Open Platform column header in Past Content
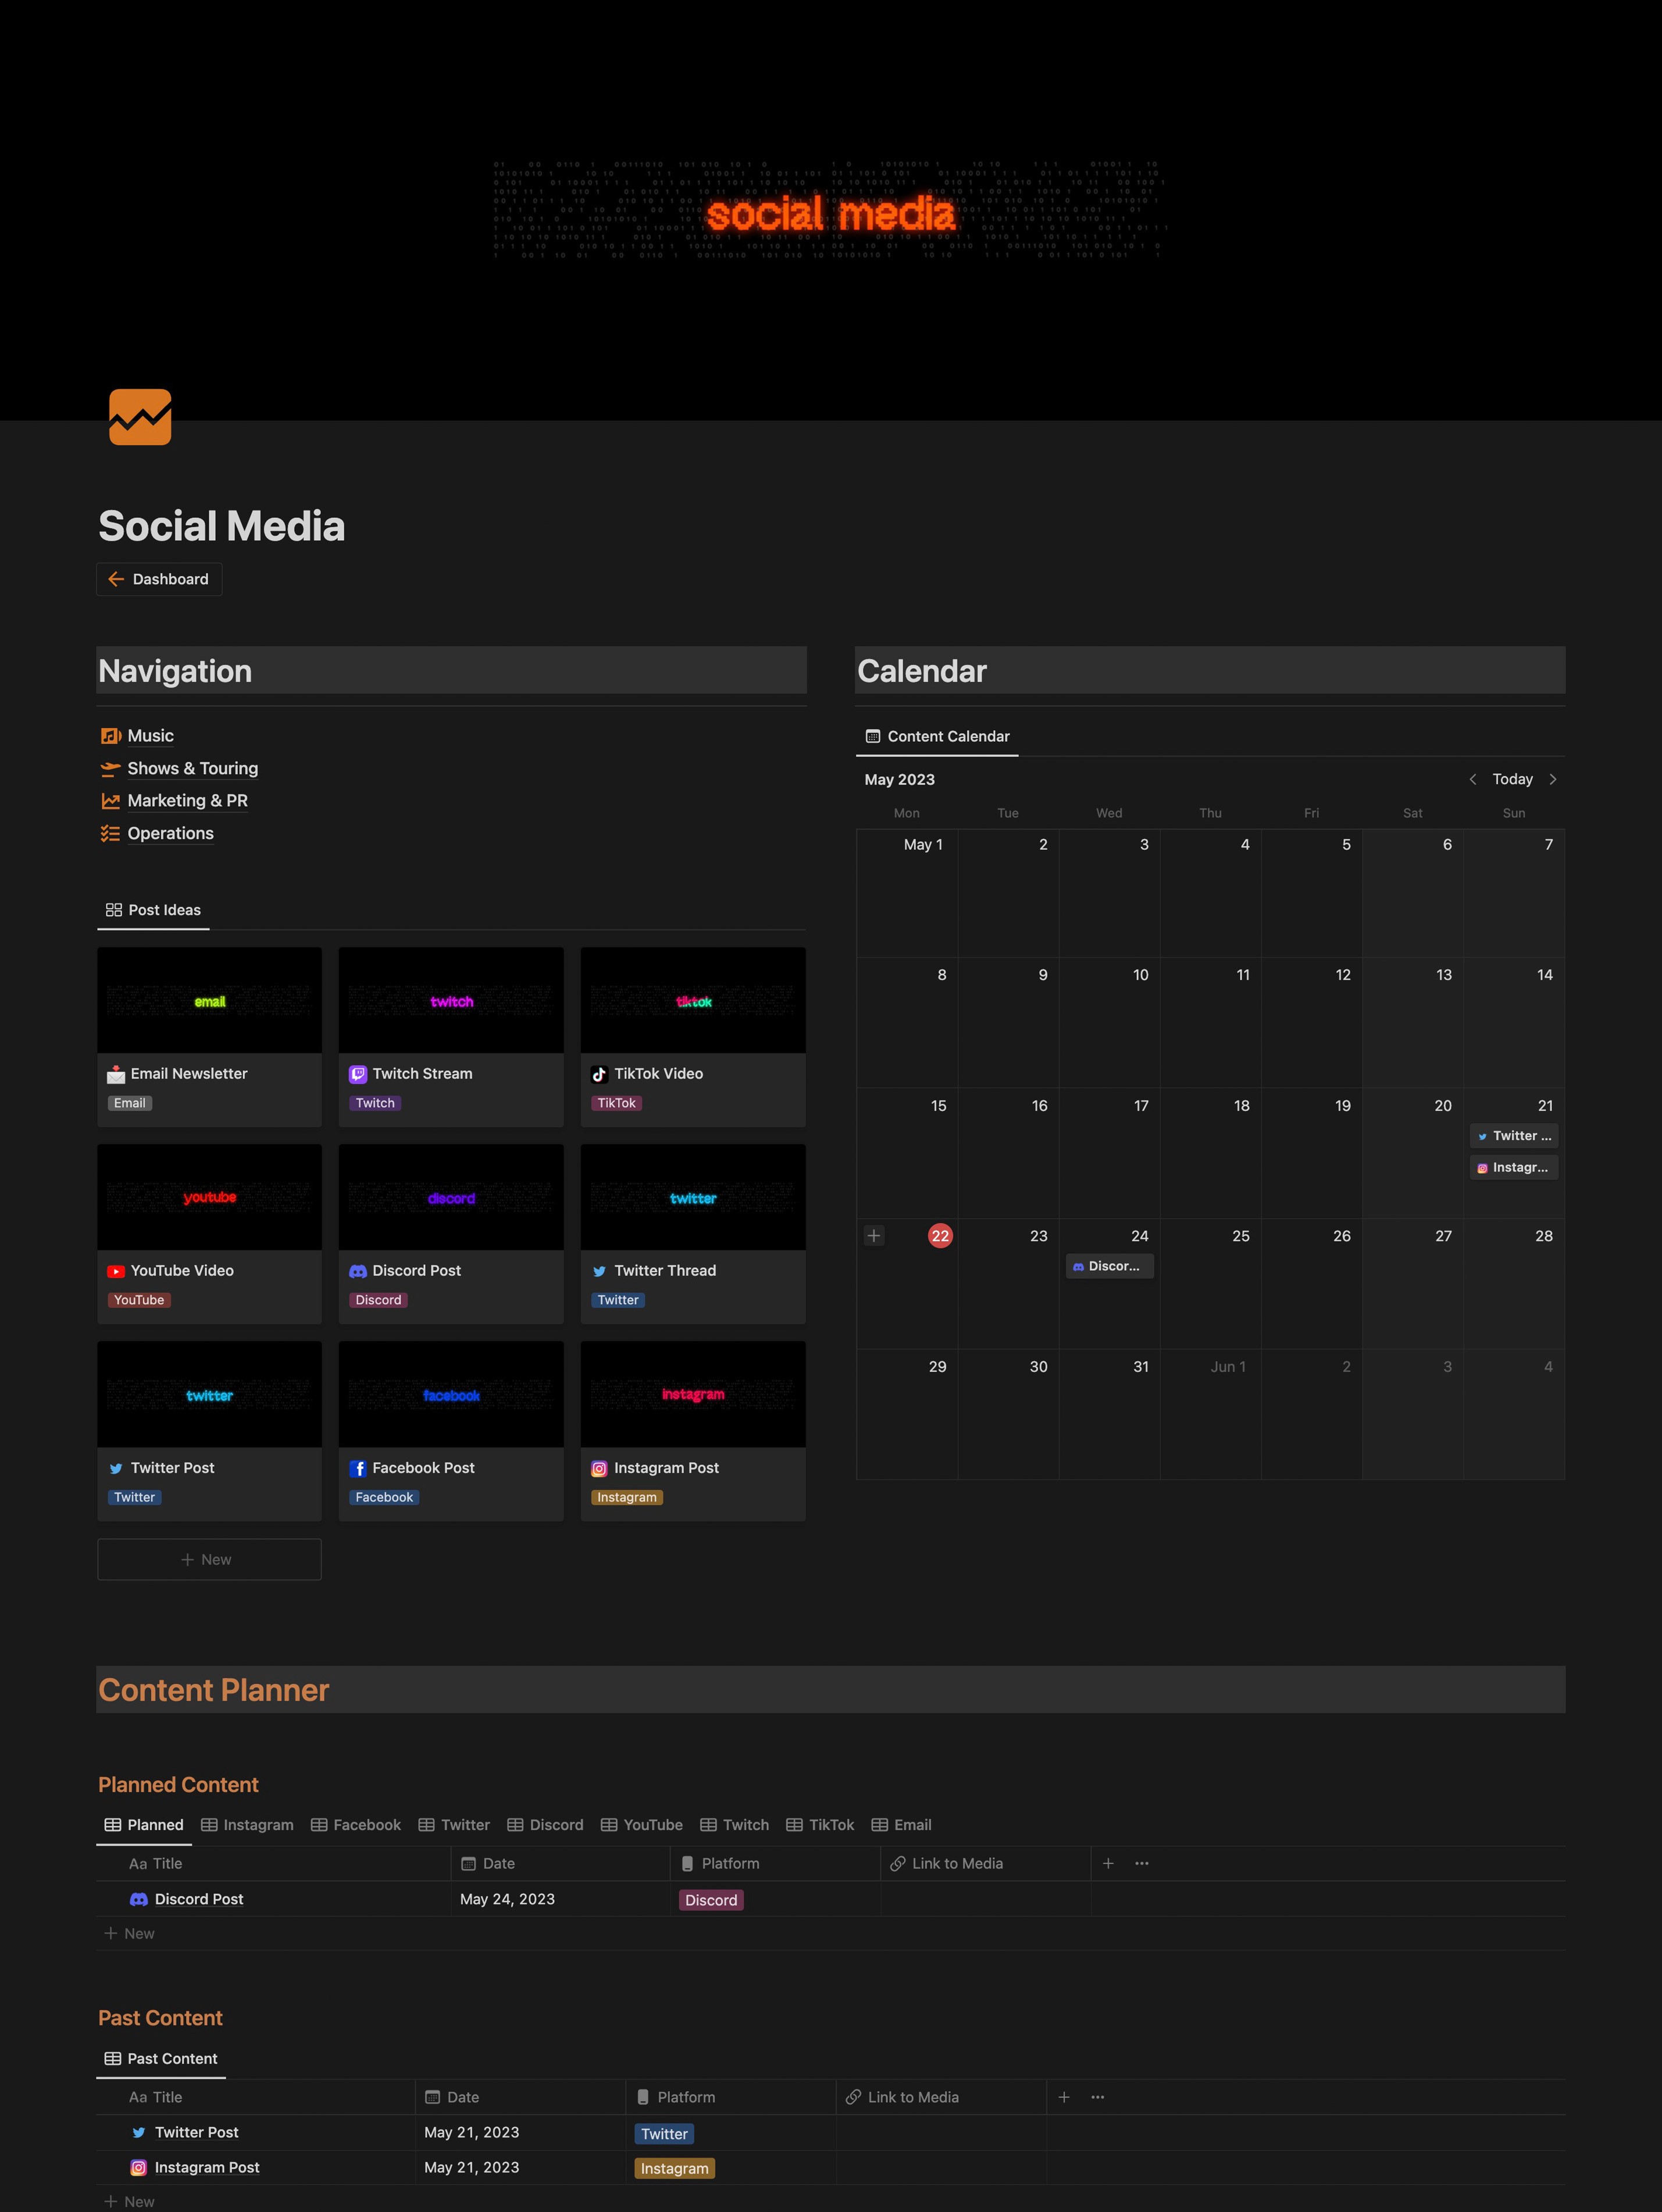Image resolution: width=1662 pixels, height=2212 pixels. tap(686, 2097)
